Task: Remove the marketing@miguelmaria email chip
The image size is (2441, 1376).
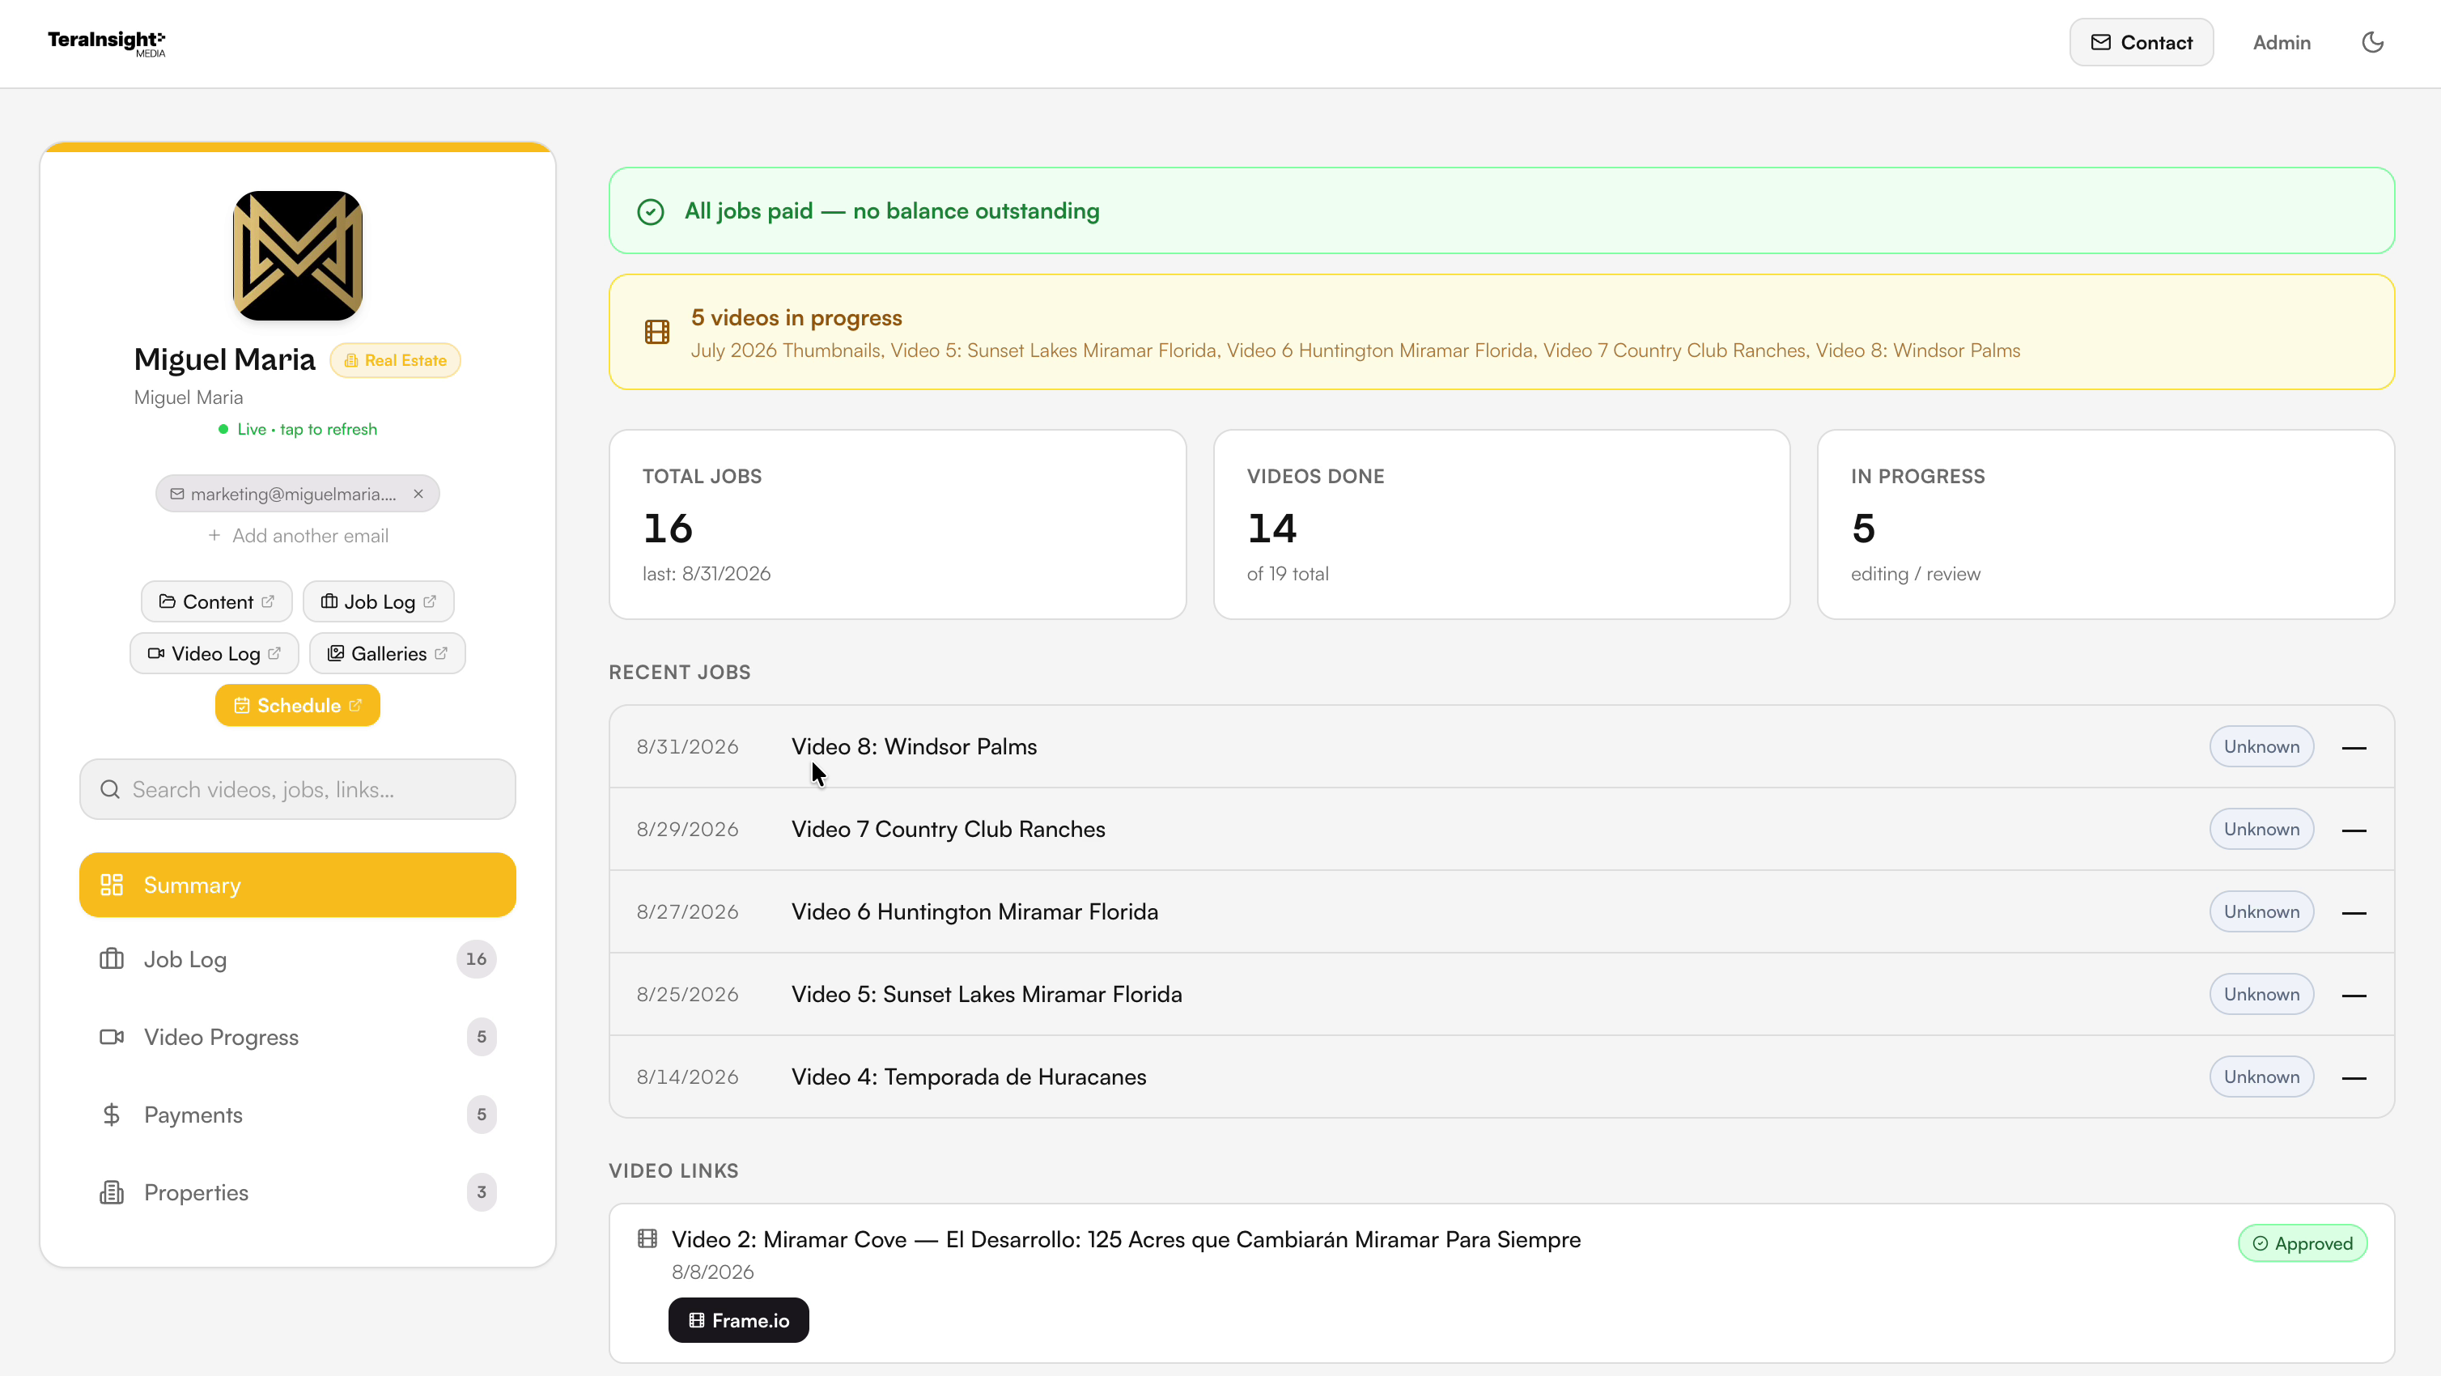Action: (418, 494)
